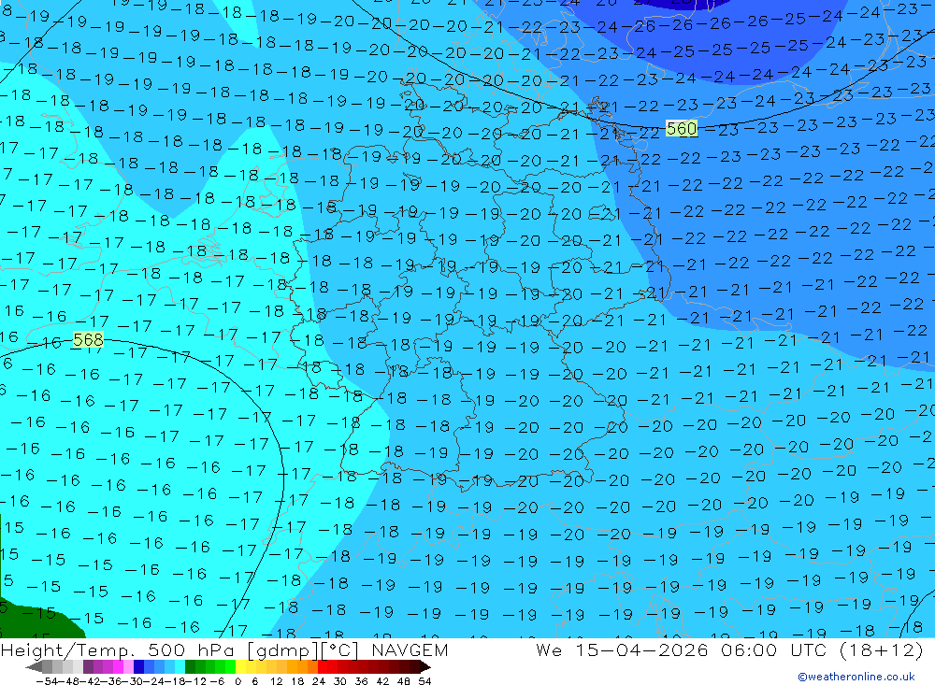Click the -54 legend scale value
The image size is (935, 685).
click(47, 681)
